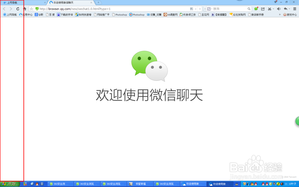Expand the screenshot tool dropdown arrow
The image size is (299, 187).
pos(273,9)
